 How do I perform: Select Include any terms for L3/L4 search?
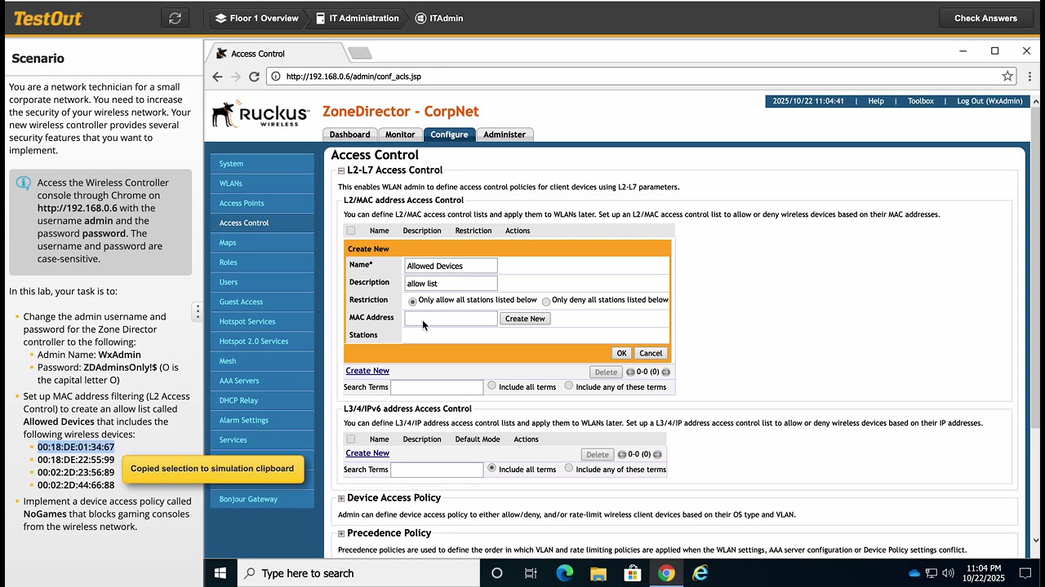point(569,469)
